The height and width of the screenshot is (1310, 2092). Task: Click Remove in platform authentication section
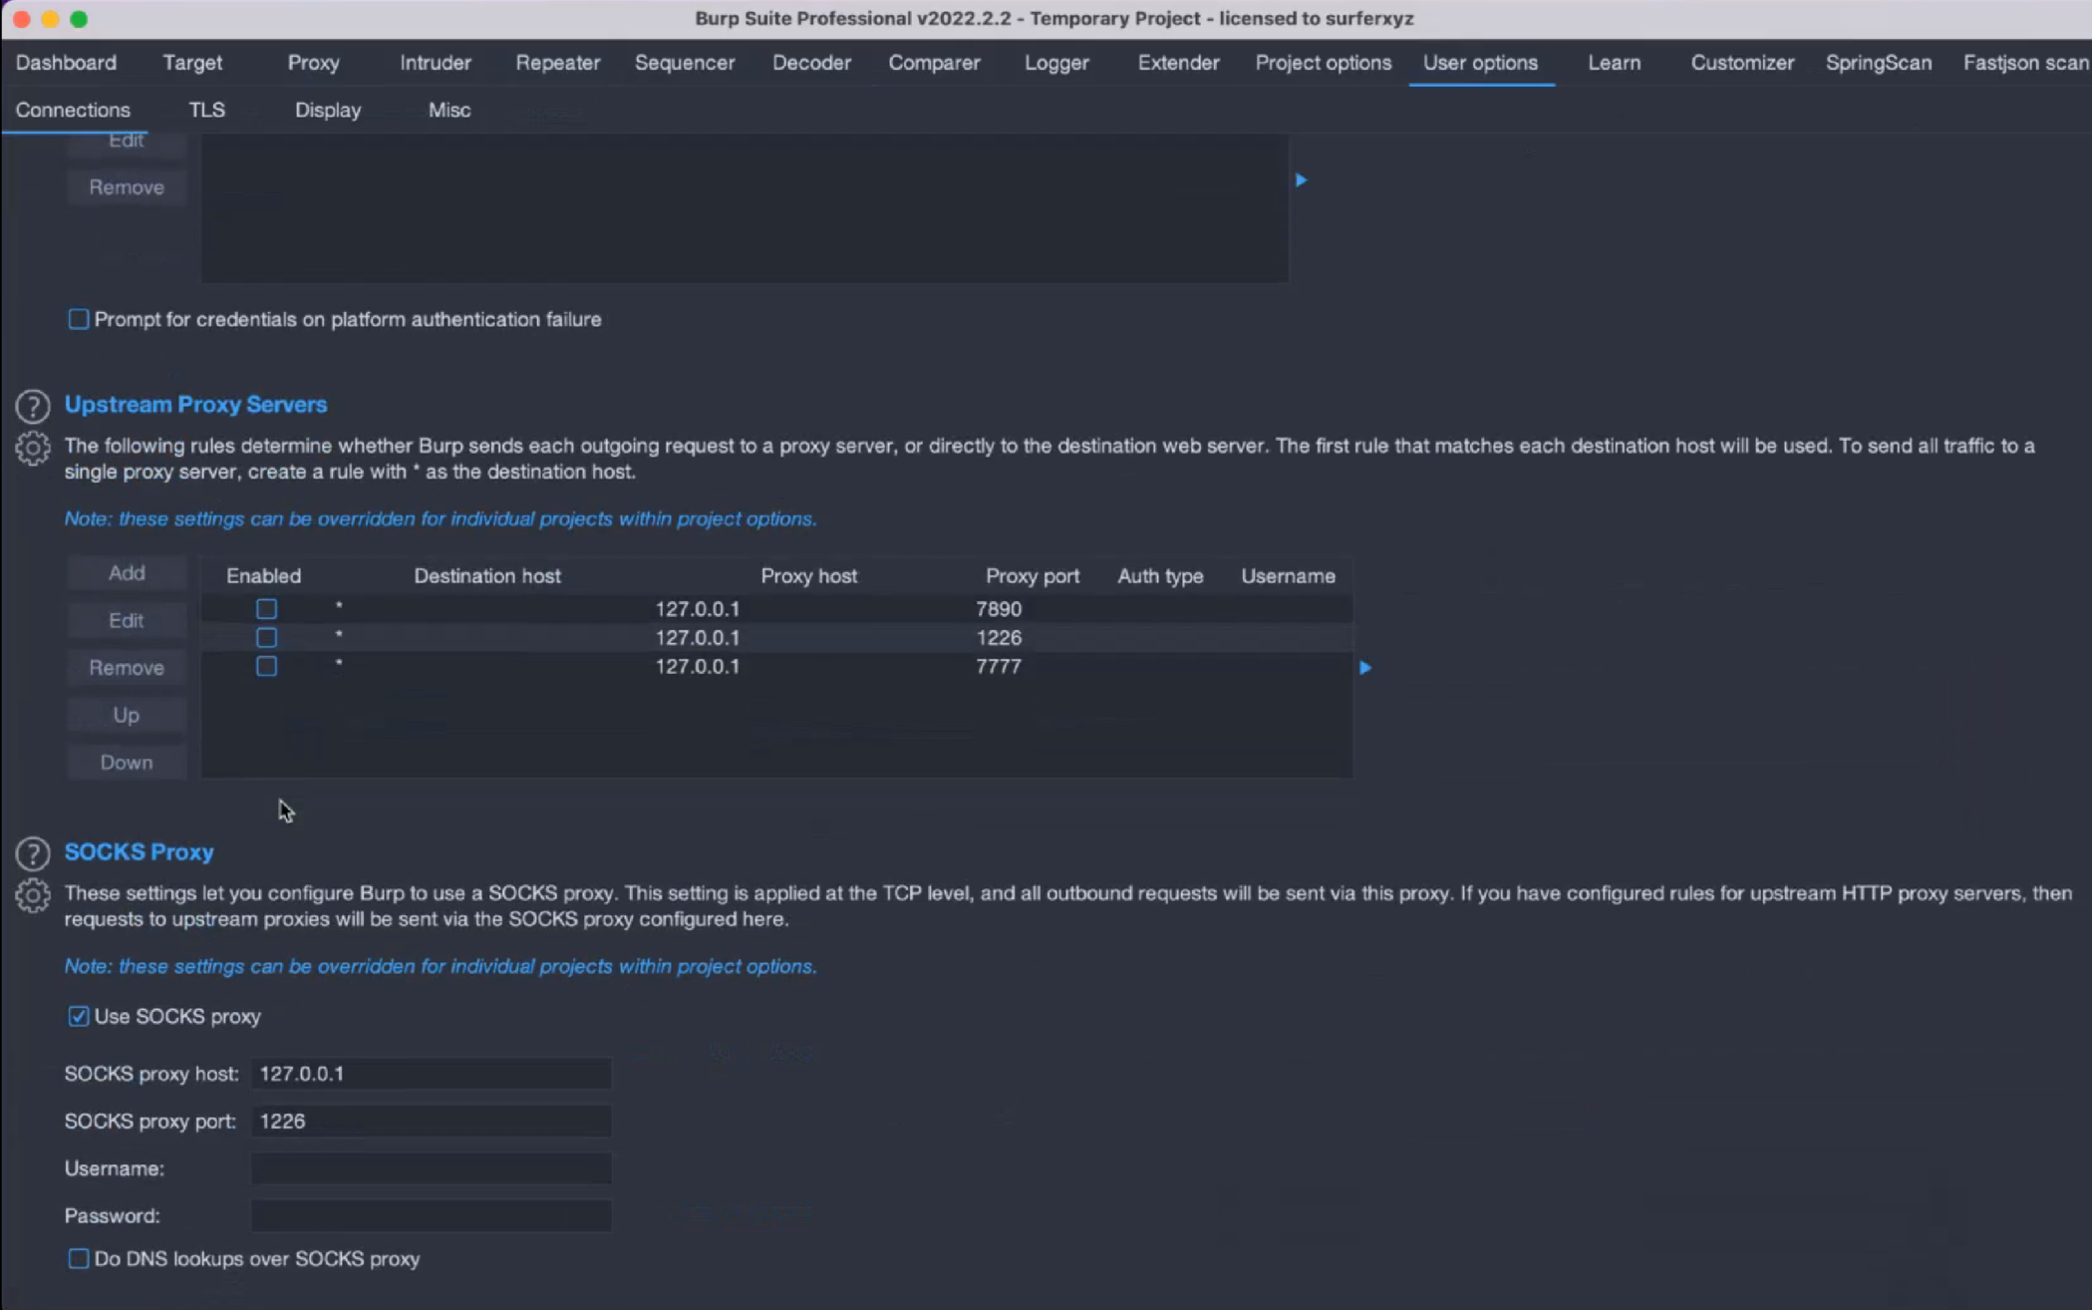tap(127, 186)
